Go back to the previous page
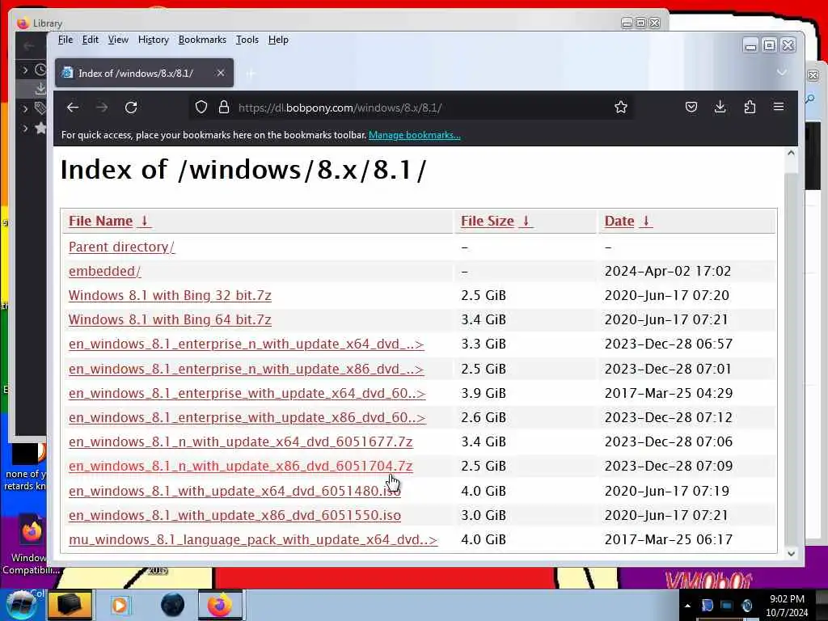 73,108
